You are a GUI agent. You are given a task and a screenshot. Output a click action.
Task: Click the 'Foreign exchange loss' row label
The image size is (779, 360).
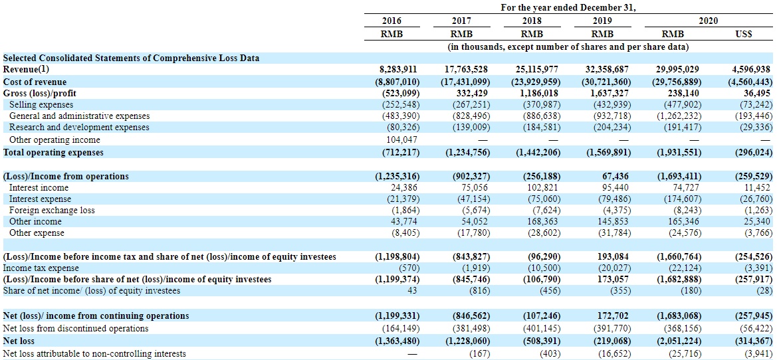click(52, 211)
